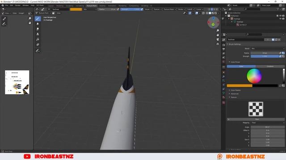Click the orange brush color swatch in header
The width and height of the screenshot is (286, 160).
click(x=76, y=9)
